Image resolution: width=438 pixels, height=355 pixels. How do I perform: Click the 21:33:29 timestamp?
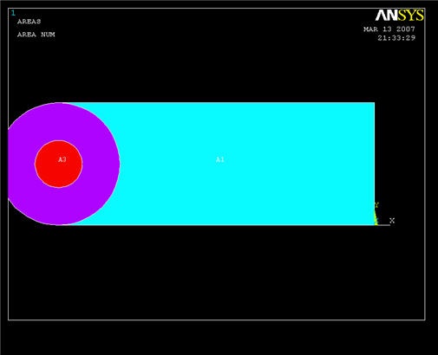pyautogui.click(x=396, y=38)
